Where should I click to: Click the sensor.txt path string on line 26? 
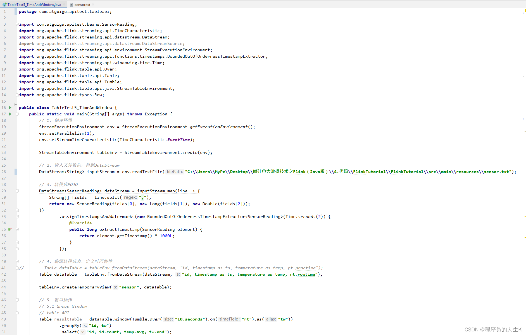[x=348, y=172]
